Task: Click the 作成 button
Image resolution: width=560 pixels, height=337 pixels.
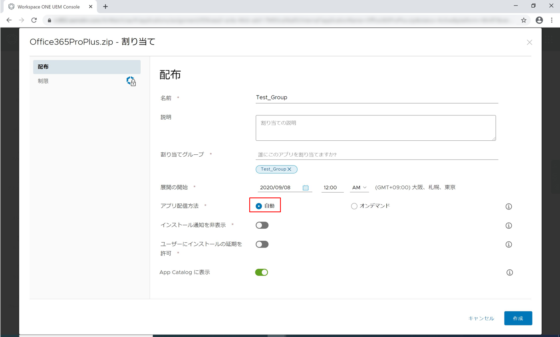Action: (518, 318)
